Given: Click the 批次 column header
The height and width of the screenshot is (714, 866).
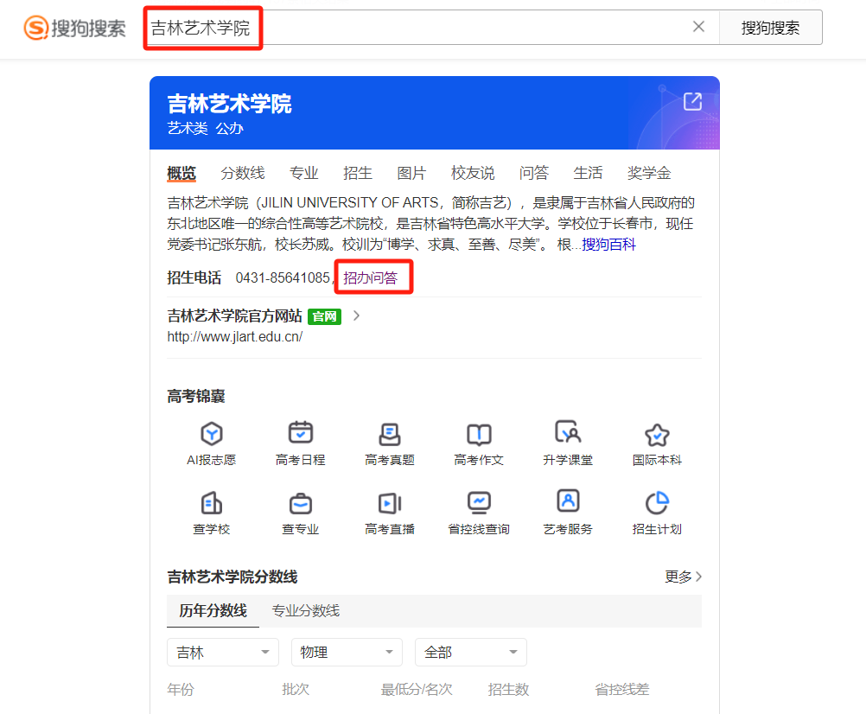Looking at the screenshot, I should click(296, 689).
